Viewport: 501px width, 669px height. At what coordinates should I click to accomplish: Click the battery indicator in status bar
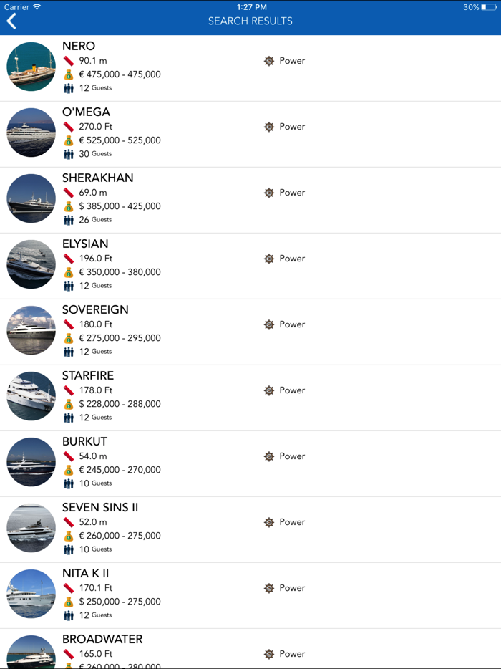click(x=489, y=7)
